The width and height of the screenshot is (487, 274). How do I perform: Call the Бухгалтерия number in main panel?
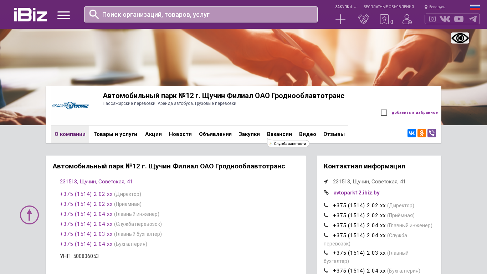point(86,244)
